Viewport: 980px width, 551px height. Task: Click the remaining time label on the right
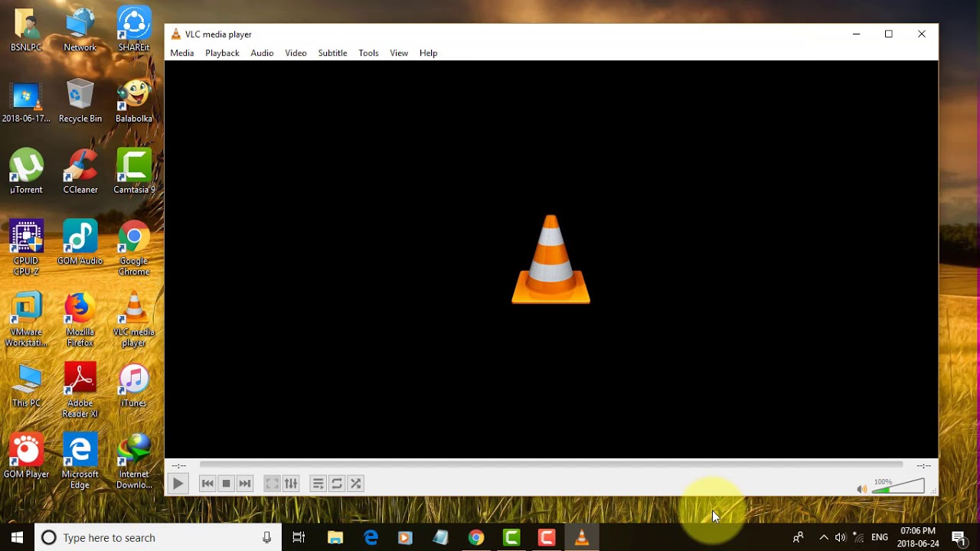[x=923, y=465]
